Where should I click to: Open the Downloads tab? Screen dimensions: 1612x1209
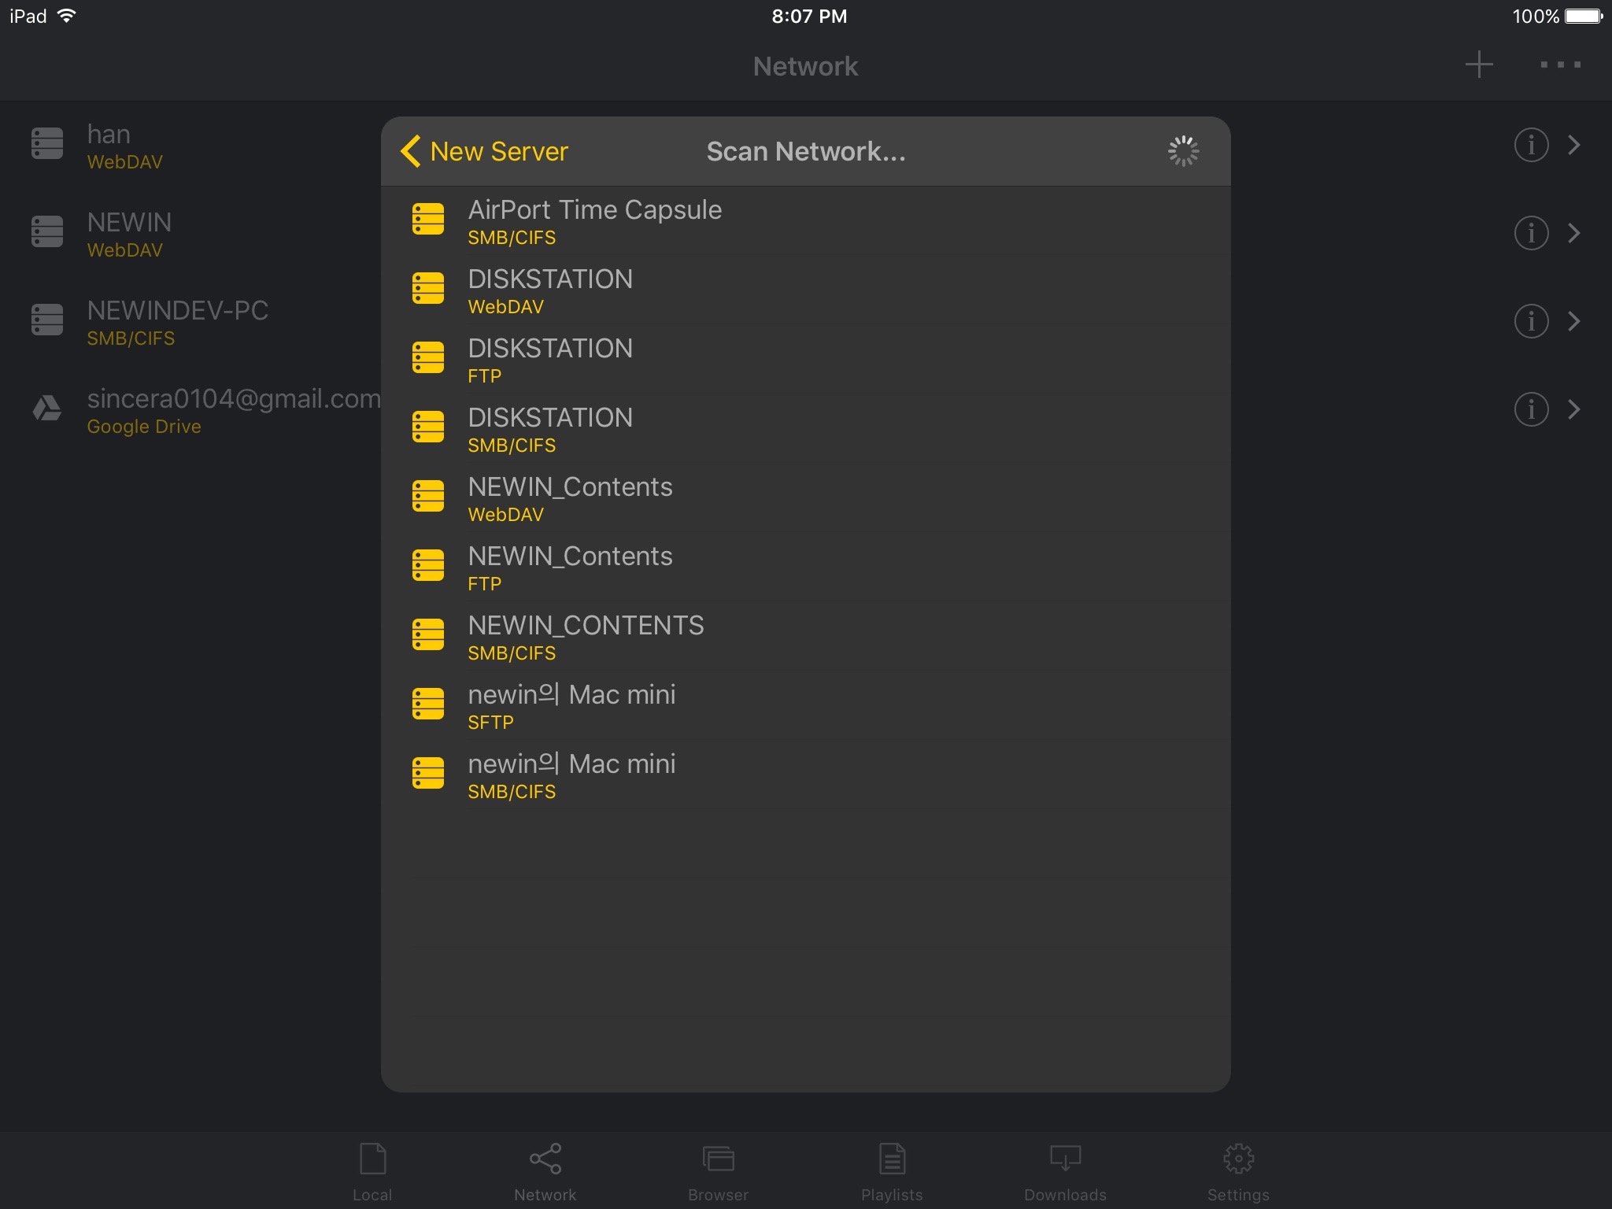[x=1065, y=1171]
